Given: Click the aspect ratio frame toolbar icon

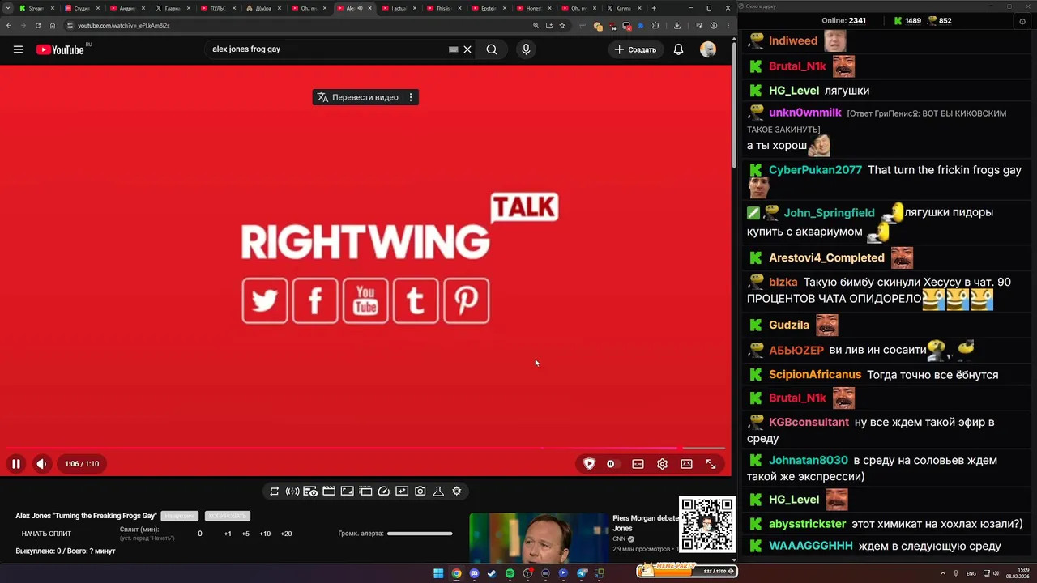Looking at the screenshot, I should [x=347, y=491].
